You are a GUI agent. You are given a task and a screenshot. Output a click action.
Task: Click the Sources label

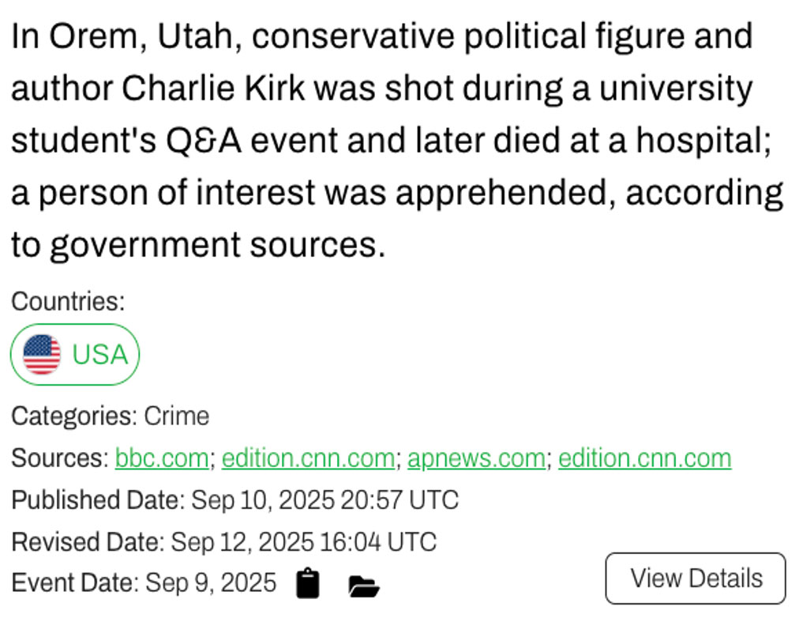pos(59,458)
